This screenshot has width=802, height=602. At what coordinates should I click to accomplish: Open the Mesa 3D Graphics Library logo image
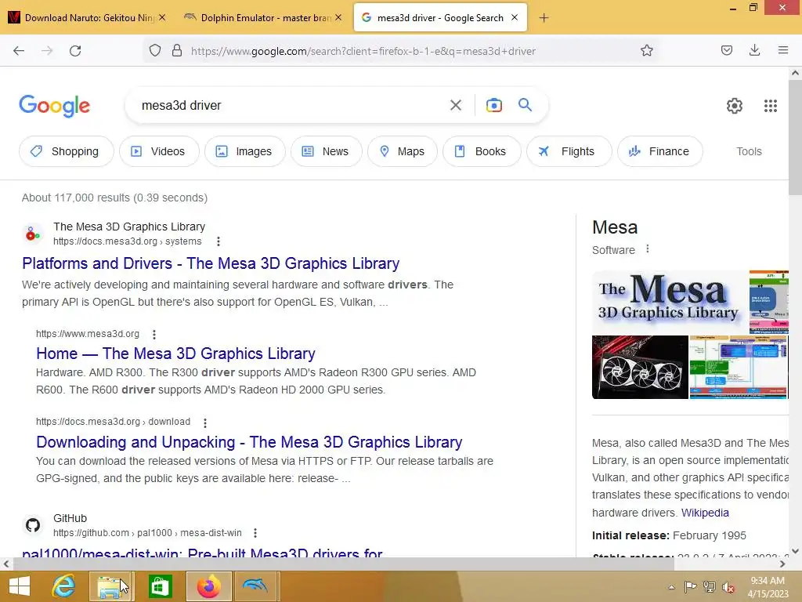(670, 301)
